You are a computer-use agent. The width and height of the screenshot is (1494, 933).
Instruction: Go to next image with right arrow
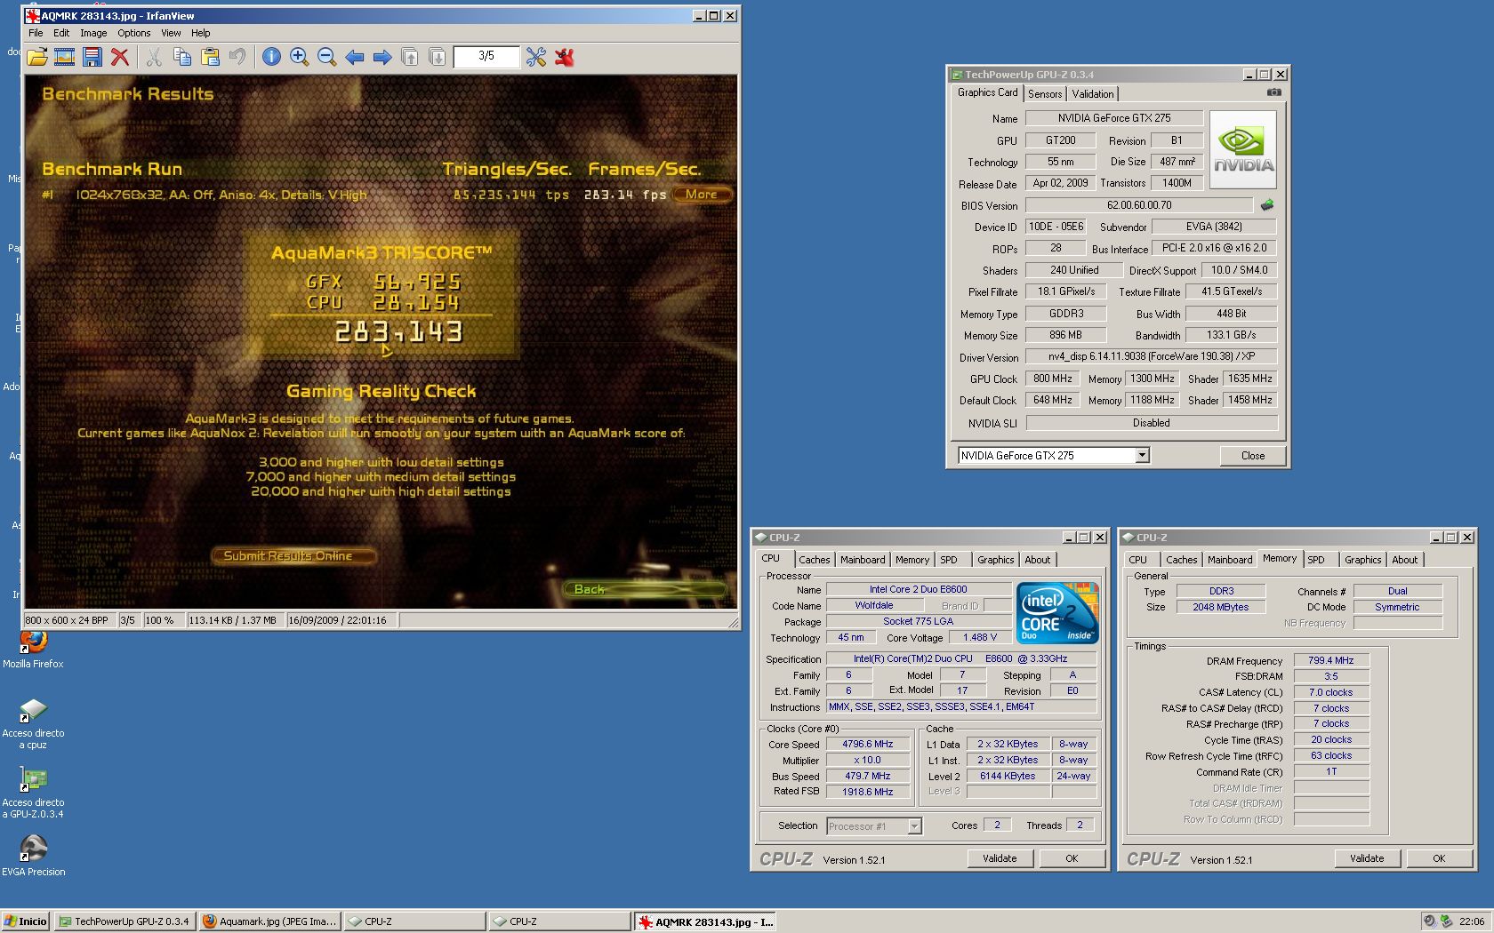pyautogui.click(x=382, y=58)
